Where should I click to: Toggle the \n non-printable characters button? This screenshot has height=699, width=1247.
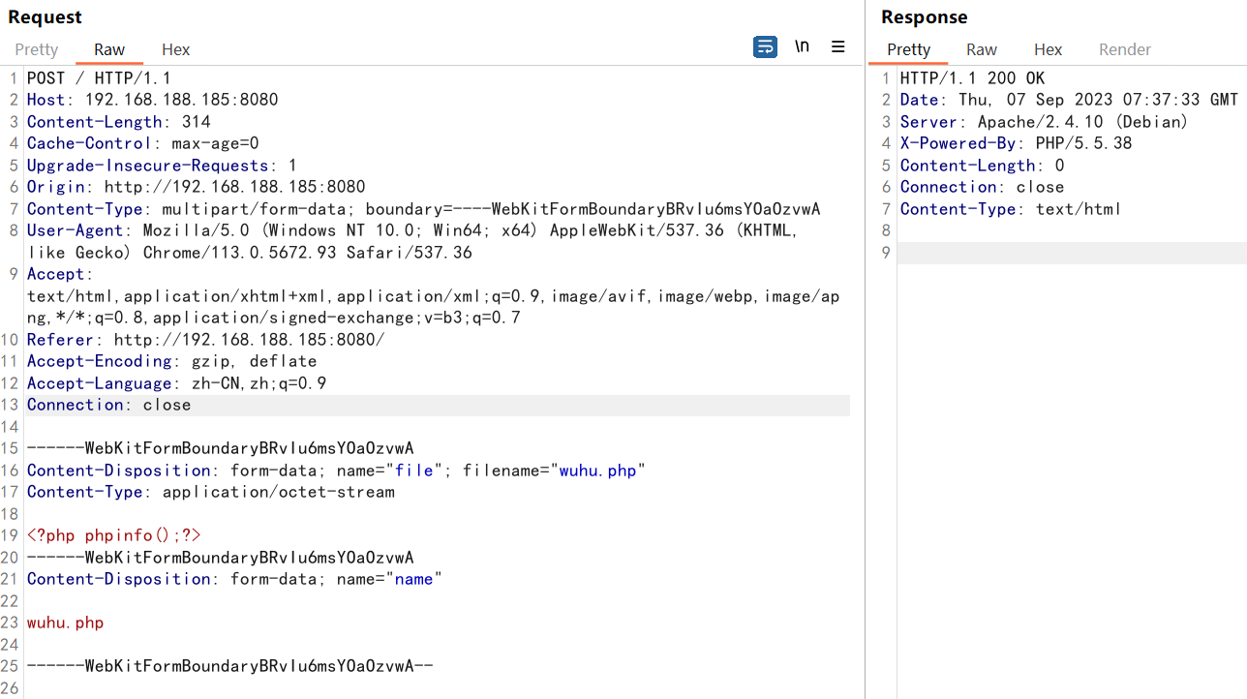tap(802, 46)
